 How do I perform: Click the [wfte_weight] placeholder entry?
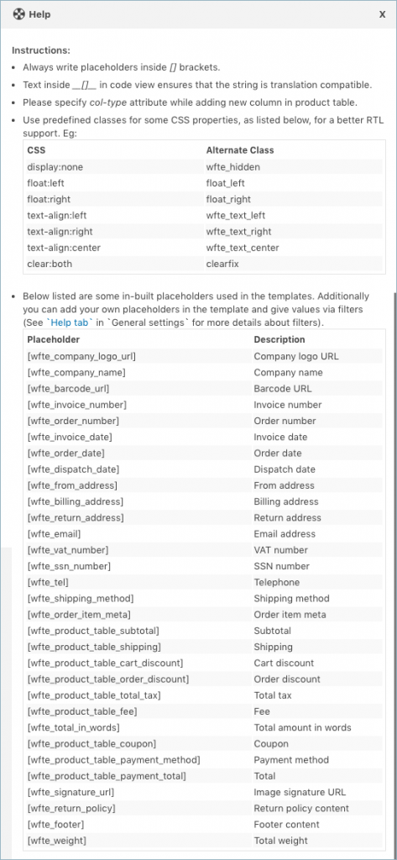pos(56,840)
